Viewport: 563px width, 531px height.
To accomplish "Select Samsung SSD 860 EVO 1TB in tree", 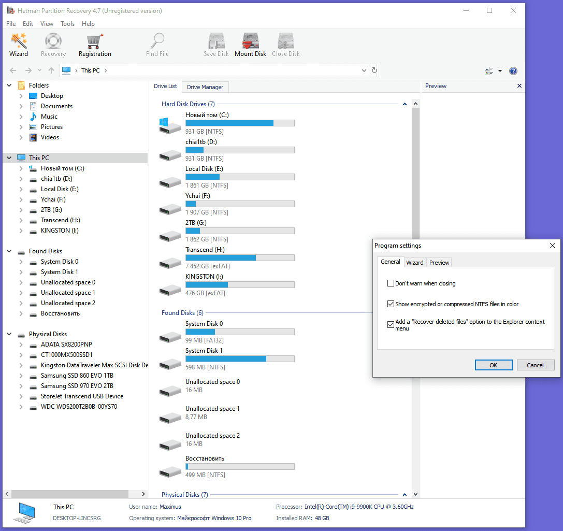I will click(x=77, y=376).
